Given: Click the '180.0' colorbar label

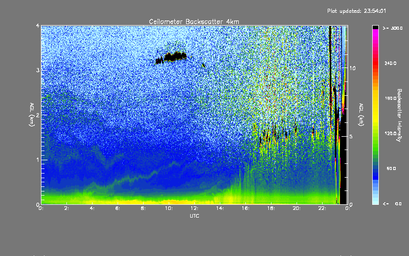Looking at the screenshot, I should 391,98.
